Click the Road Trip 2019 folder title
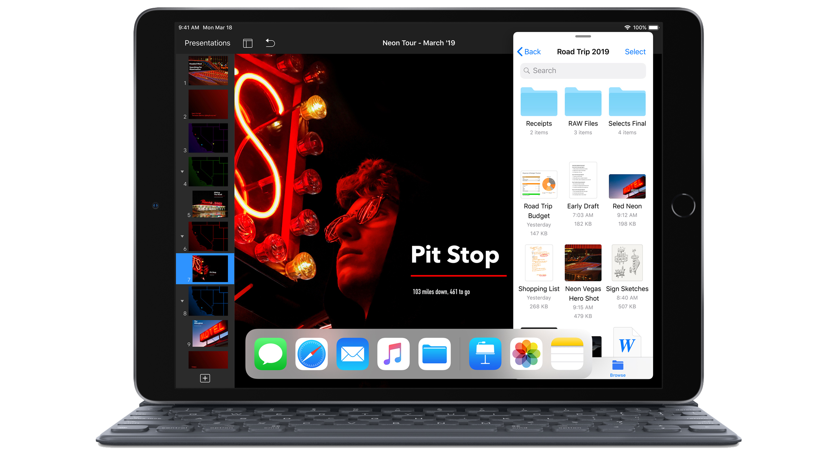Image resolution: width=824 pixels, height=464 pixels. click(583, 52)
